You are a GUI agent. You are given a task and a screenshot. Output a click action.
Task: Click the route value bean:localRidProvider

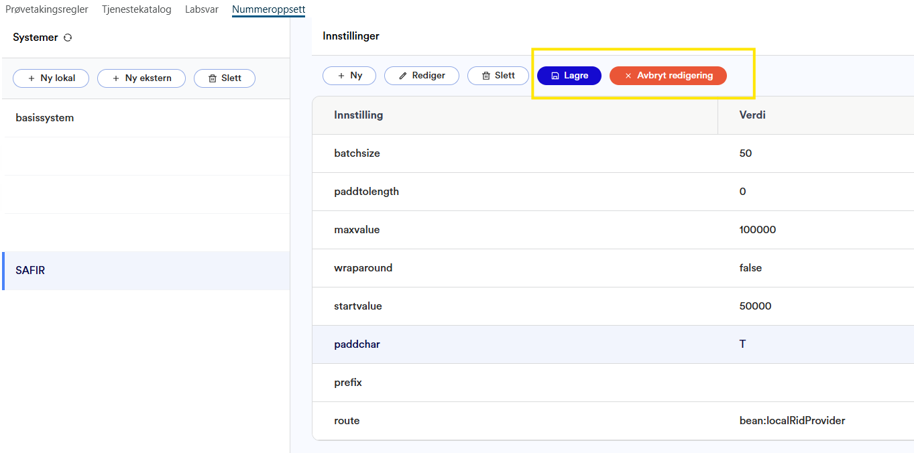click(x=792, y=421)
